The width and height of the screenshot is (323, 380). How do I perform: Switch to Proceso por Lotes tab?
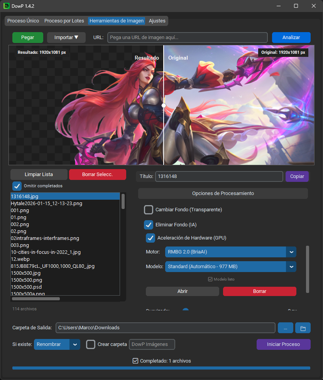(x=64, y=21)
